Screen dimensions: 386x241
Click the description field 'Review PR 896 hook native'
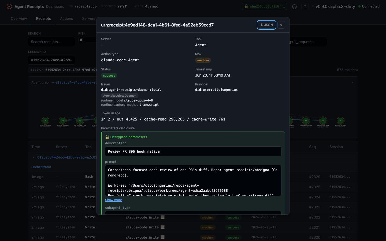pyautogui.click(x=193, y=152)
